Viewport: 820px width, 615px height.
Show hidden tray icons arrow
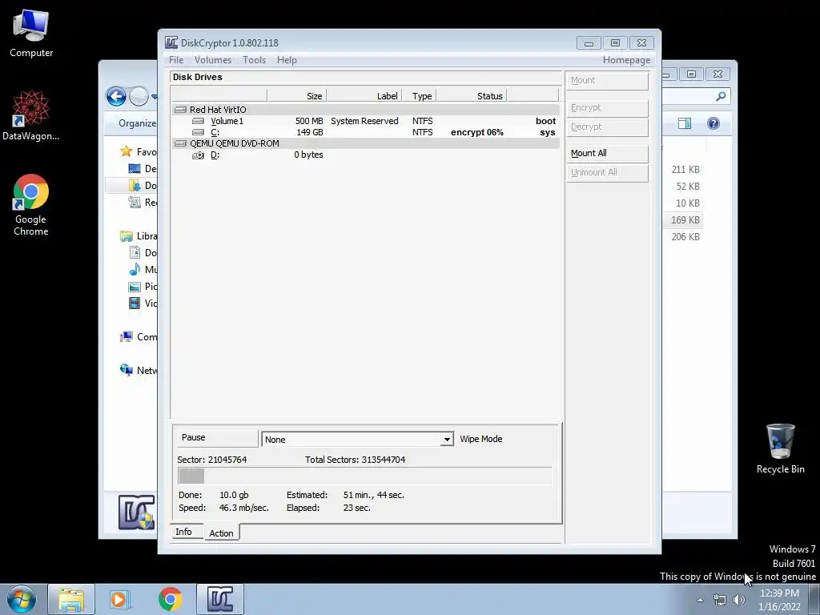tap(700, 600)
